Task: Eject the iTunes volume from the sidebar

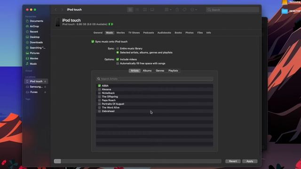Action: coord(45,92)
